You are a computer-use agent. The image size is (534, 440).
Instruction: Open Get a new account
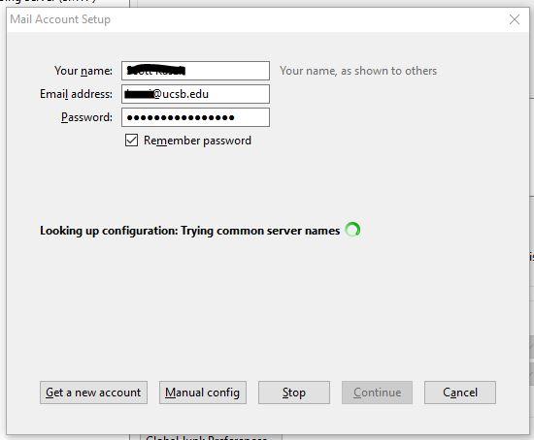tap(93, 393)
